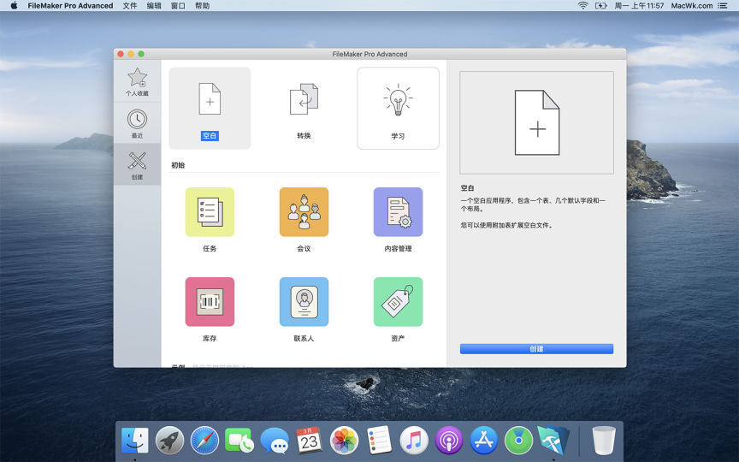
Task: Select the 创建 create sidebar tab
Action: (x=137, y=164)
